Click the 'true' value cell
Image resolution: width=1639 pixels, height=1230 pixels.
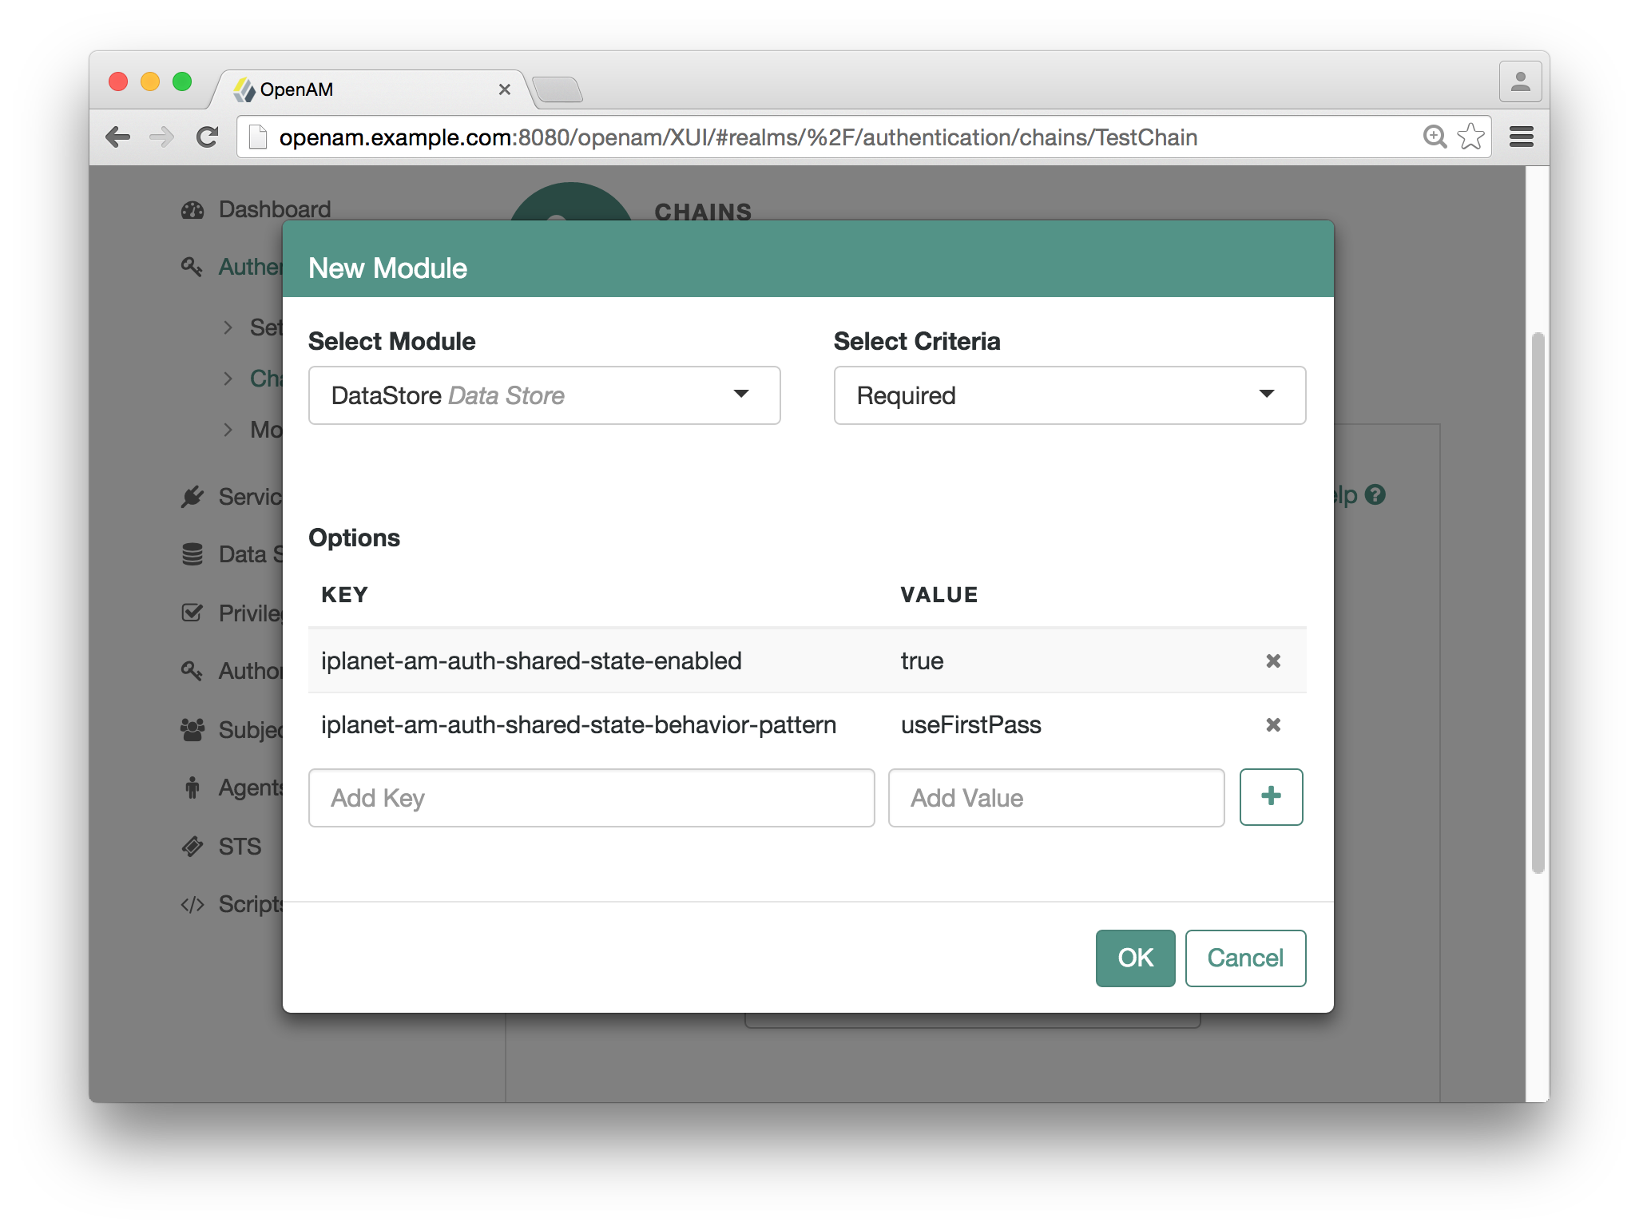[x=922, y=661]
